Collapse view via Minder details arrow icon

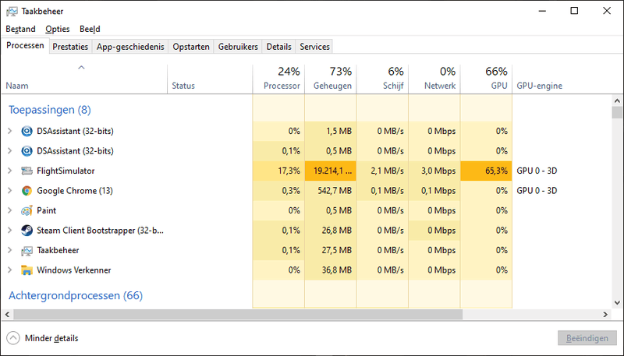pyautogui.click(x=13, y=338)
